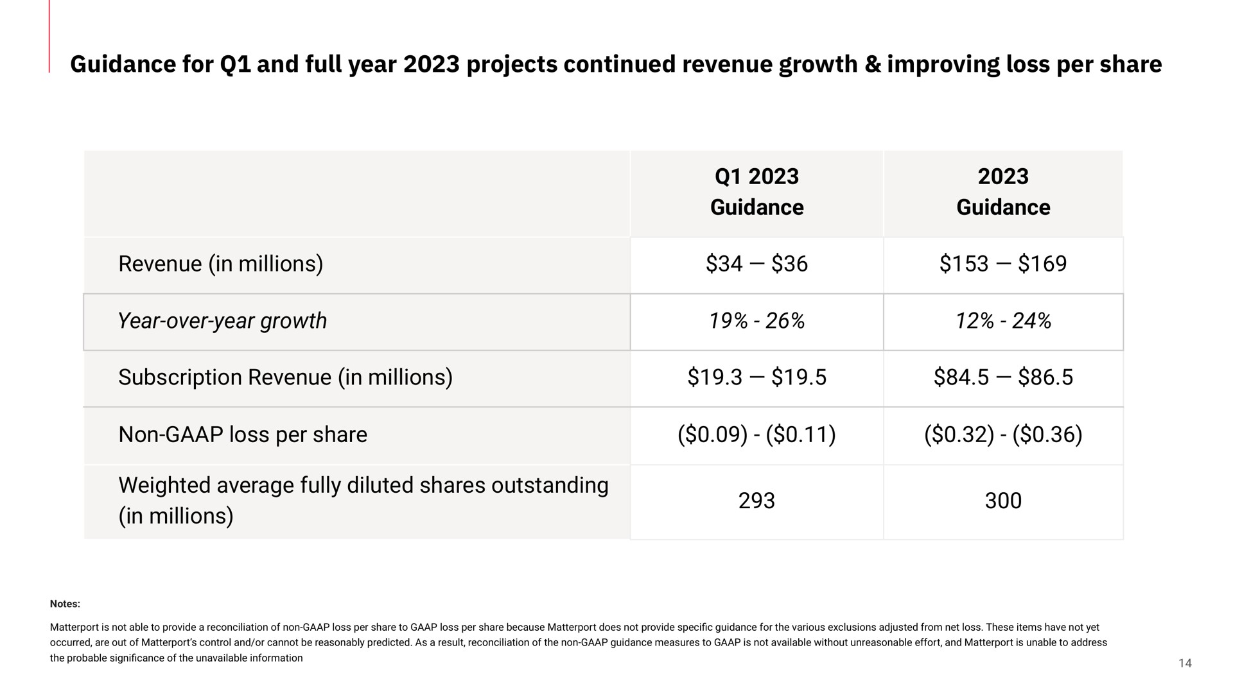Select the 'Weighted average fully diluted shares' label
Image resolution: width=1233 pixels, height=693 pixels.
[363, 501]
